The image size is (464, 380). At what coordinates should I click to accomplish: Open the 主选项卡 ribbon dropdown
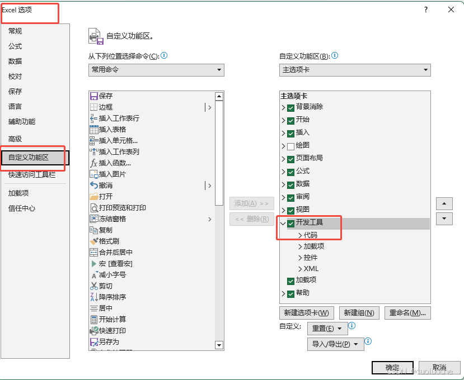pyautogui.click(x=355, y=70)
